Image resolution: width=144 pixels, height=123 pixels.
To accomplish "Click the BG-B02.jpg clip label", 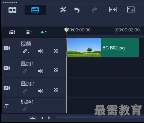I will tap(114, 48).
